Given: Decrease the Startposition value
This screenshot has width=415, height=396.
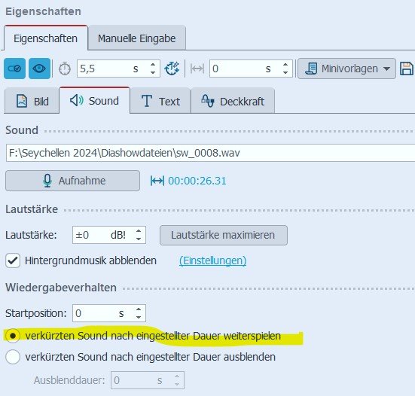Looking at the screenshot, I should click(139, 318).
